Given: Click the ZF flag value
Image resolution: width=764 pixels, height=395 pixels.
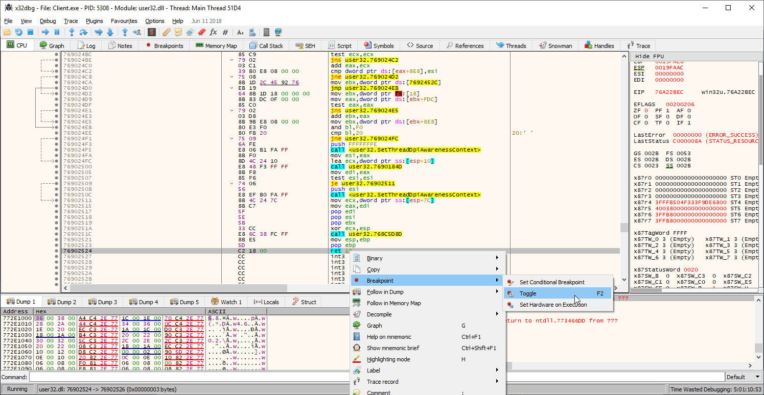Looking at the screenshot, I should click(x=646, y=110).
